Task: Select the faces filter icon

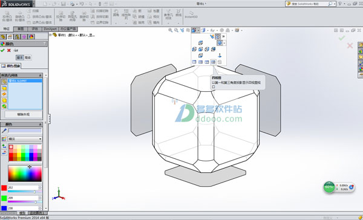Action: click(4, 88)
